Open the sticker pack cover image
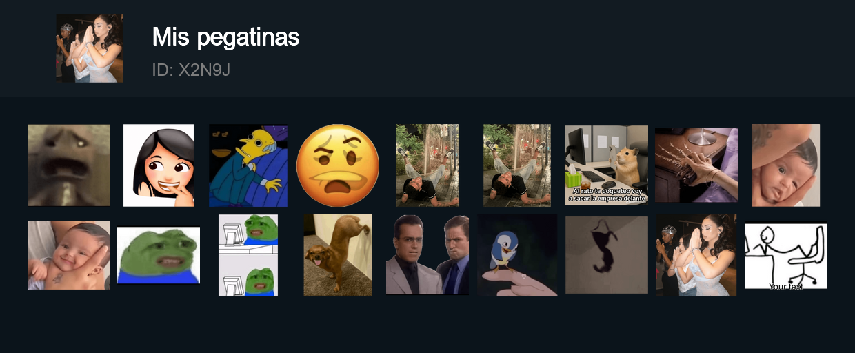855x353 pixels. click(90, 48)
